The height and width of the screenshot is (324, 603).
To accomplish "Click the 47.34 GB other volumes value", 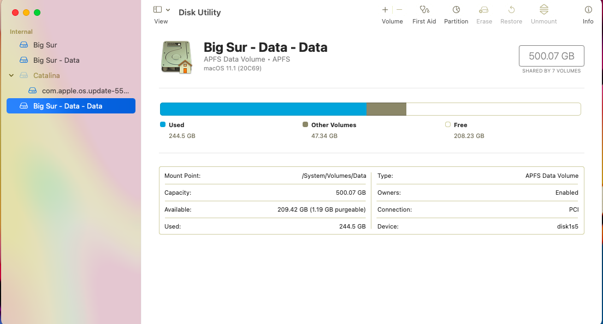I will (324, 136).
